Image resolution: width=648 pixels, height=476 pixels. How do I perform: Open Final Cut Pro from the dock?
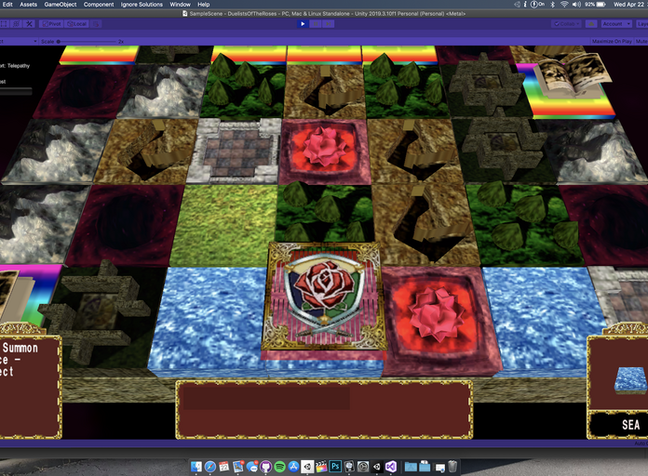pos(321,467)
